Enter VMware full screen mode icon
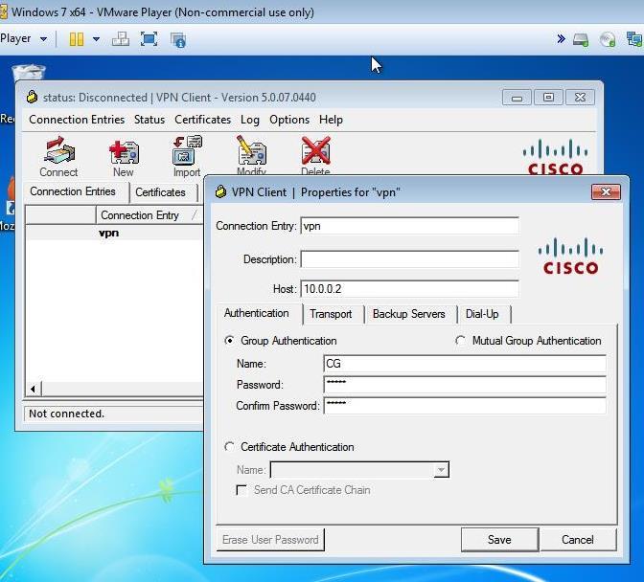 coord(149,39)
